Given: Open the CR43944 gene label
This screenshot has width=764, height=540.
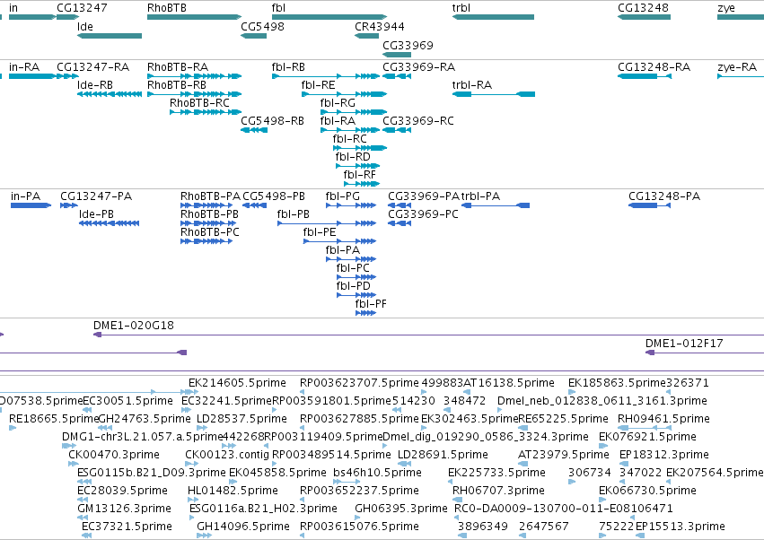Looking at the screenshot, I should pyautogui.click(x=380, y=27).
